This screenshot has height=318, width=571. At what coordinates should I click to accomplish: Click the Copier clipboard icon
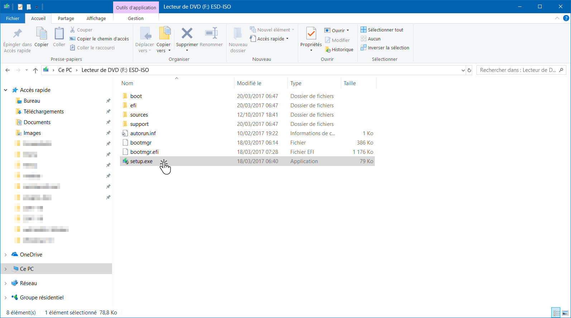(41, 37)
